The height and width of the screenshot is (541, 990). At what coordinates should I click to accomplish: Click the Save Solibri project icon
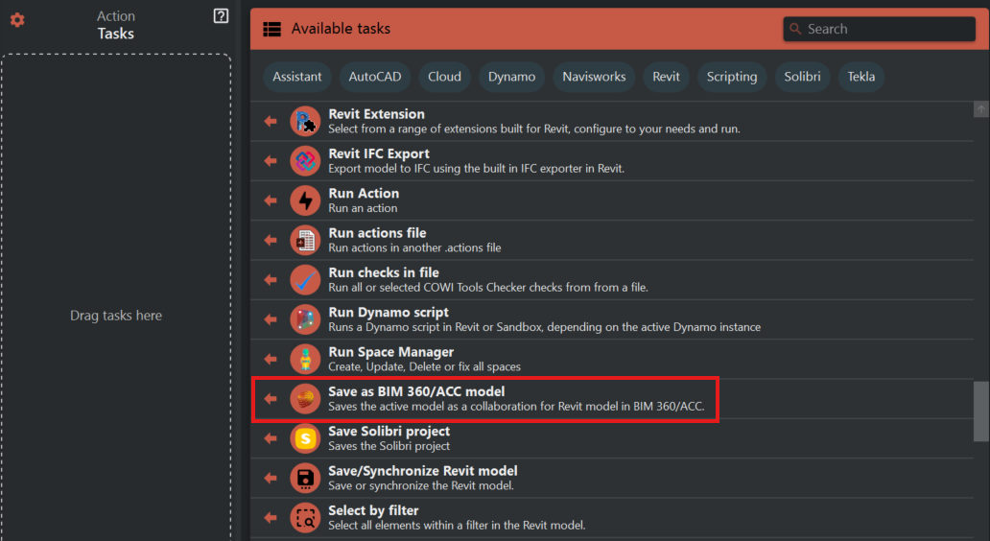coord(305,438)
